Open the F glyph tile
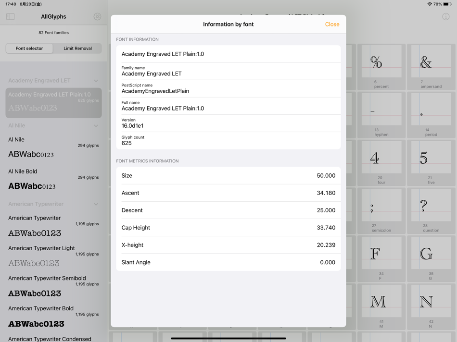The image size is (457, 342). [381, 259]
